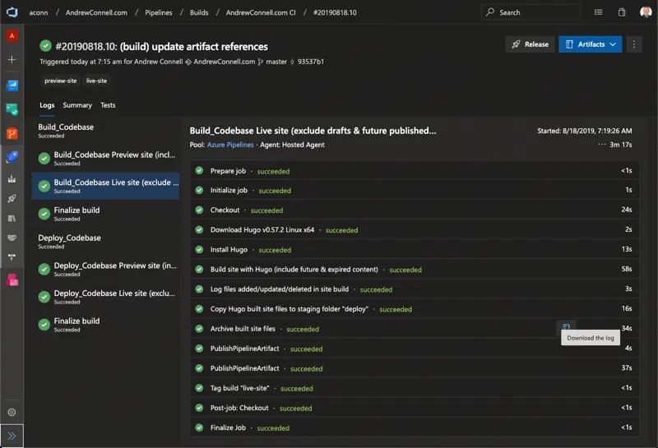Viewport: 658px width, 448px height.
Task: Open Copy Hugo built site files step
Action: click(x=415, y=309)
